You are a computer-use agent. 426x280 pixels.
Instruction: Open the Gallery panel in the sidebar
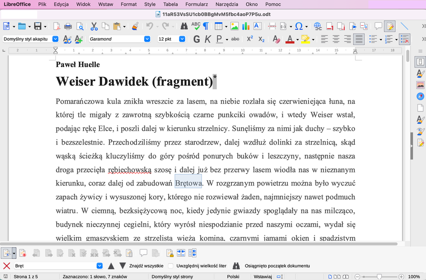[x=420, y=85]
